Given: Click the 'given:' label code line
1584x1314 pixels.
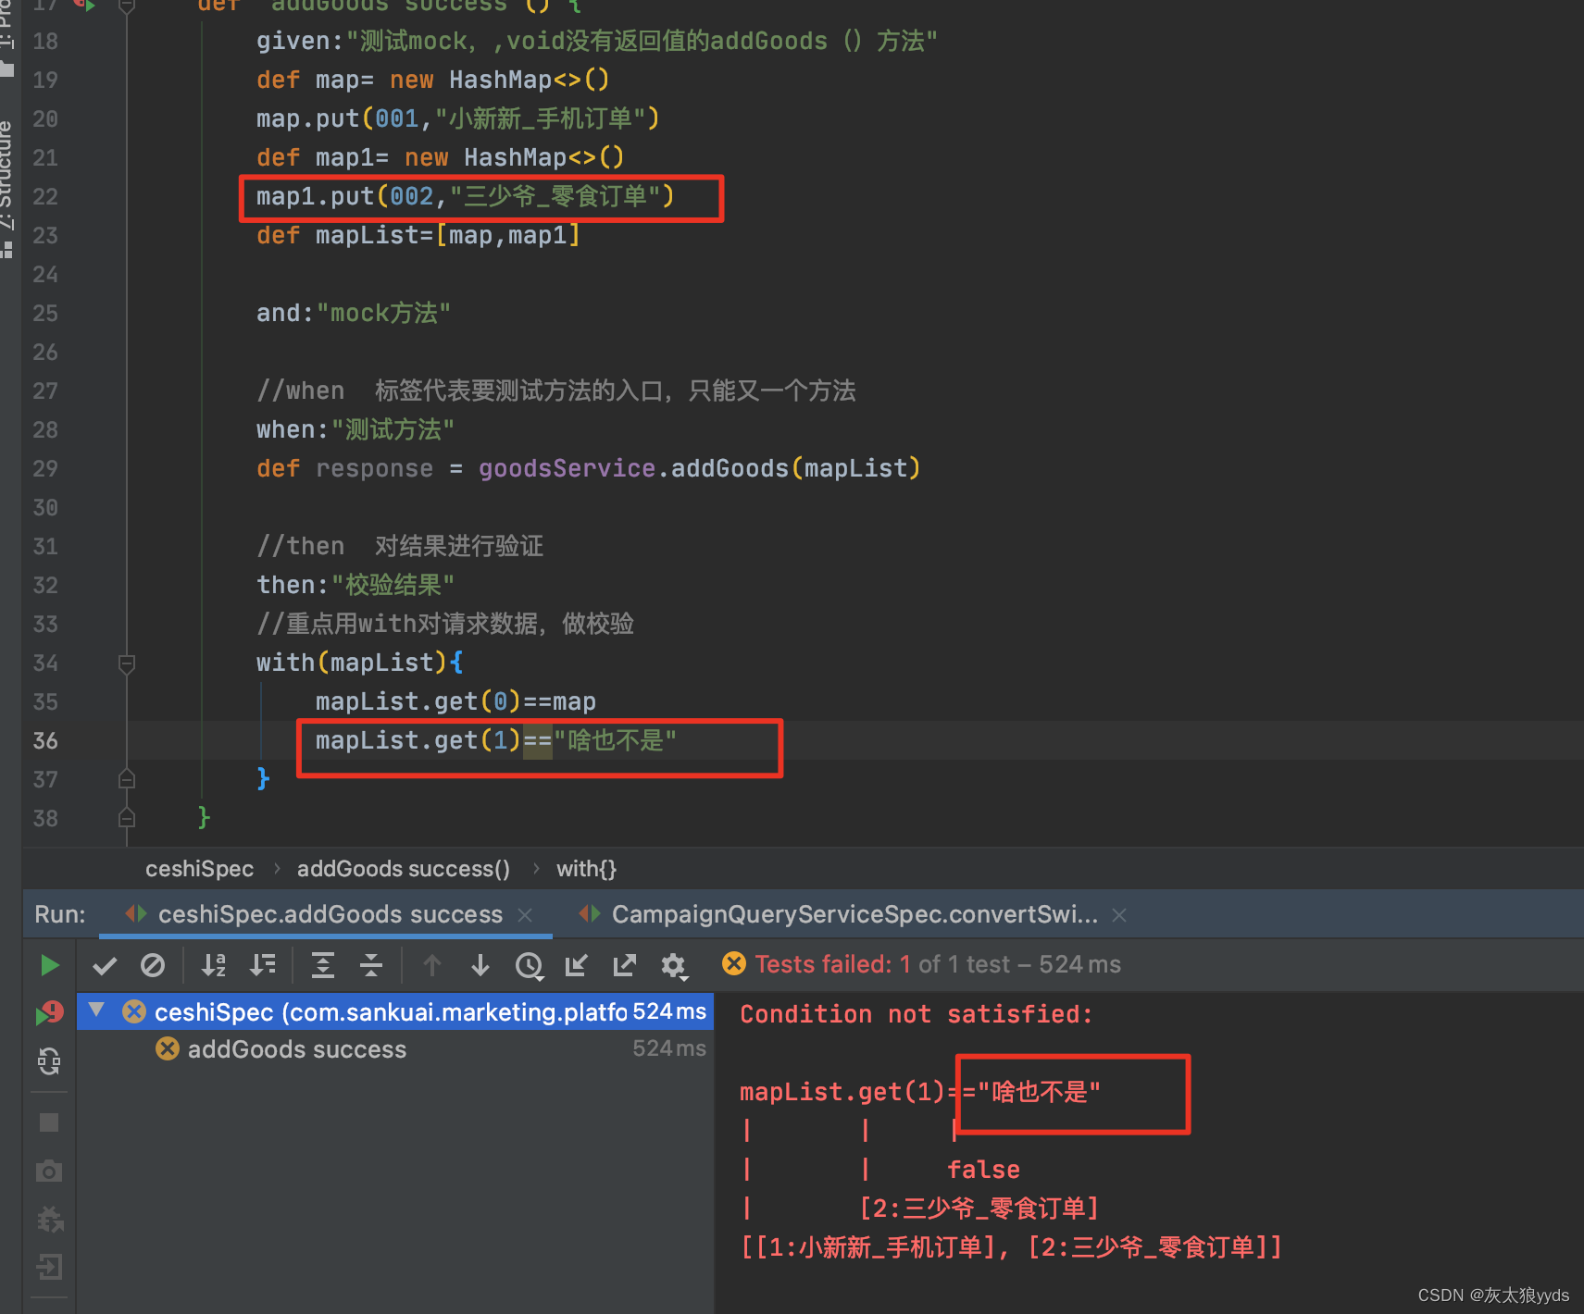Looking at the screenshot, I should tap(597, 41).
